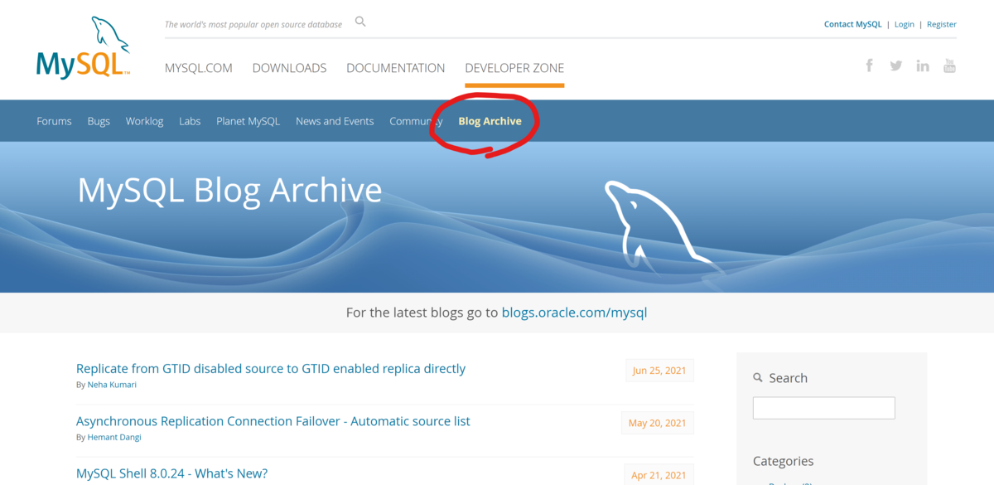Open MySQL LinkedIn page icon
The width and height of the screenshot is (994, 485).
coord(923,65)
